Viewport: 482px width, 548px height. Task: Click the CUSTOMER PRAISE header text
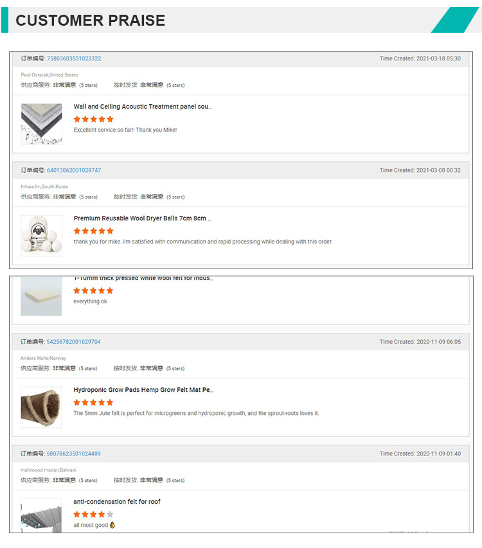point(90,20)
